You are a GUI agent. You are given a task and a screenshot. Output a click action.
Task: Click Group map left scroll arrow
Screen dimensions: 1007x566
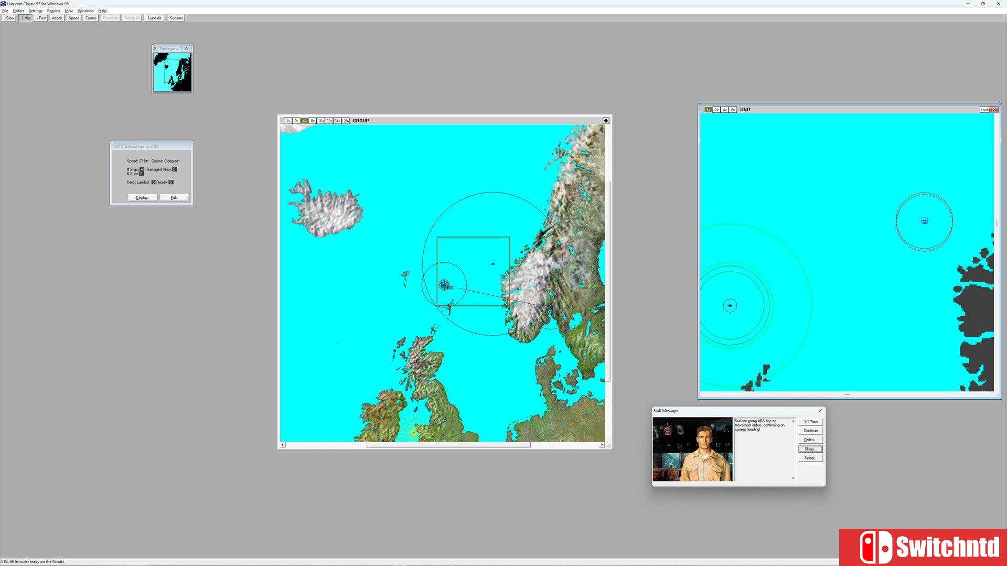click(283, 445)
